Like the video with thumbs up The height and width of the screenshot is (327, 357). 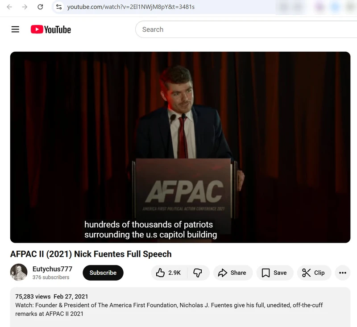click(168, 273)
